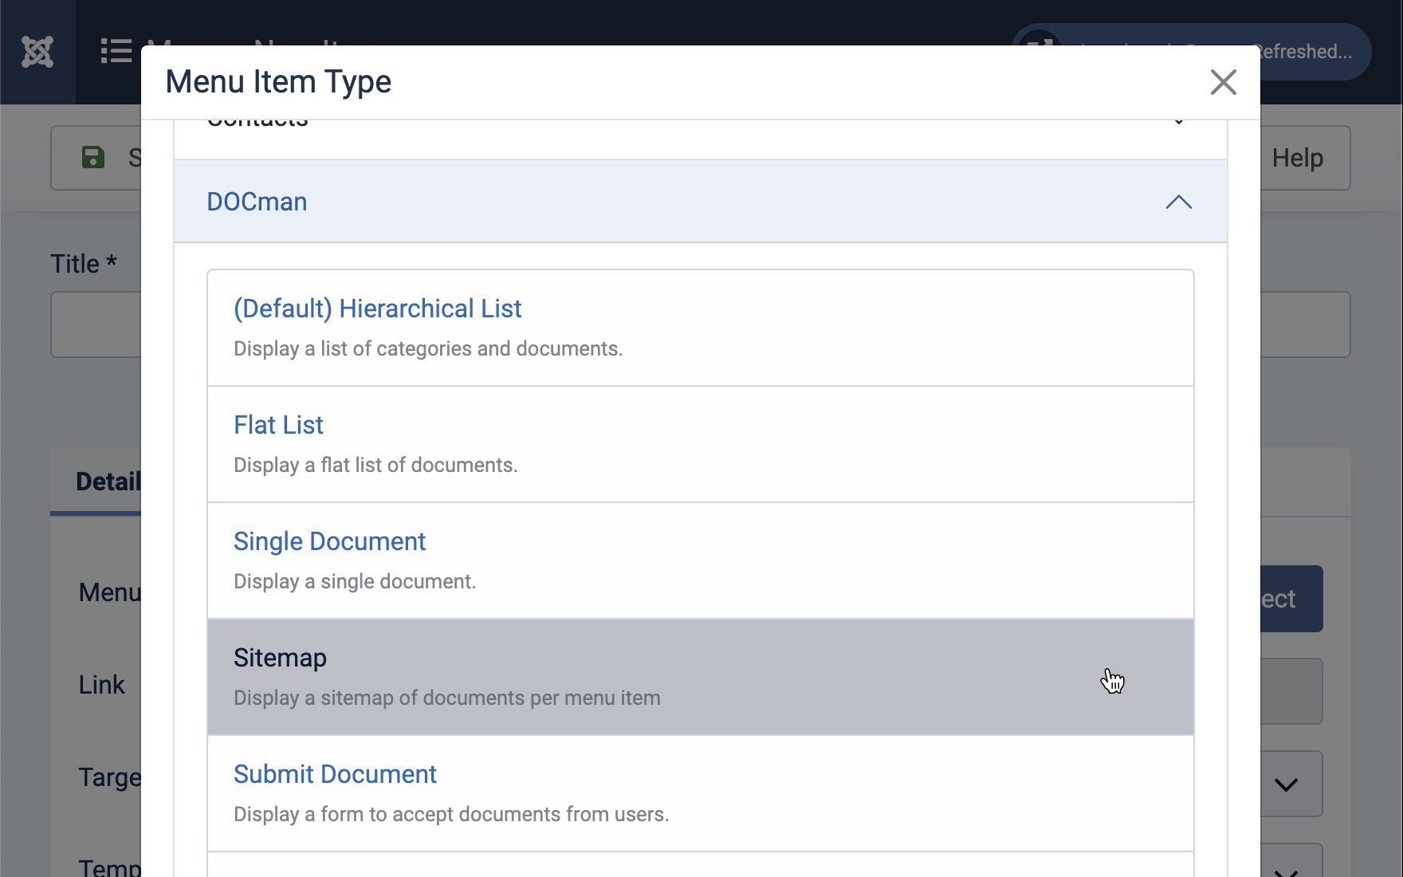
Task: Click the green Save disk icon
Action: click(93, 157)
